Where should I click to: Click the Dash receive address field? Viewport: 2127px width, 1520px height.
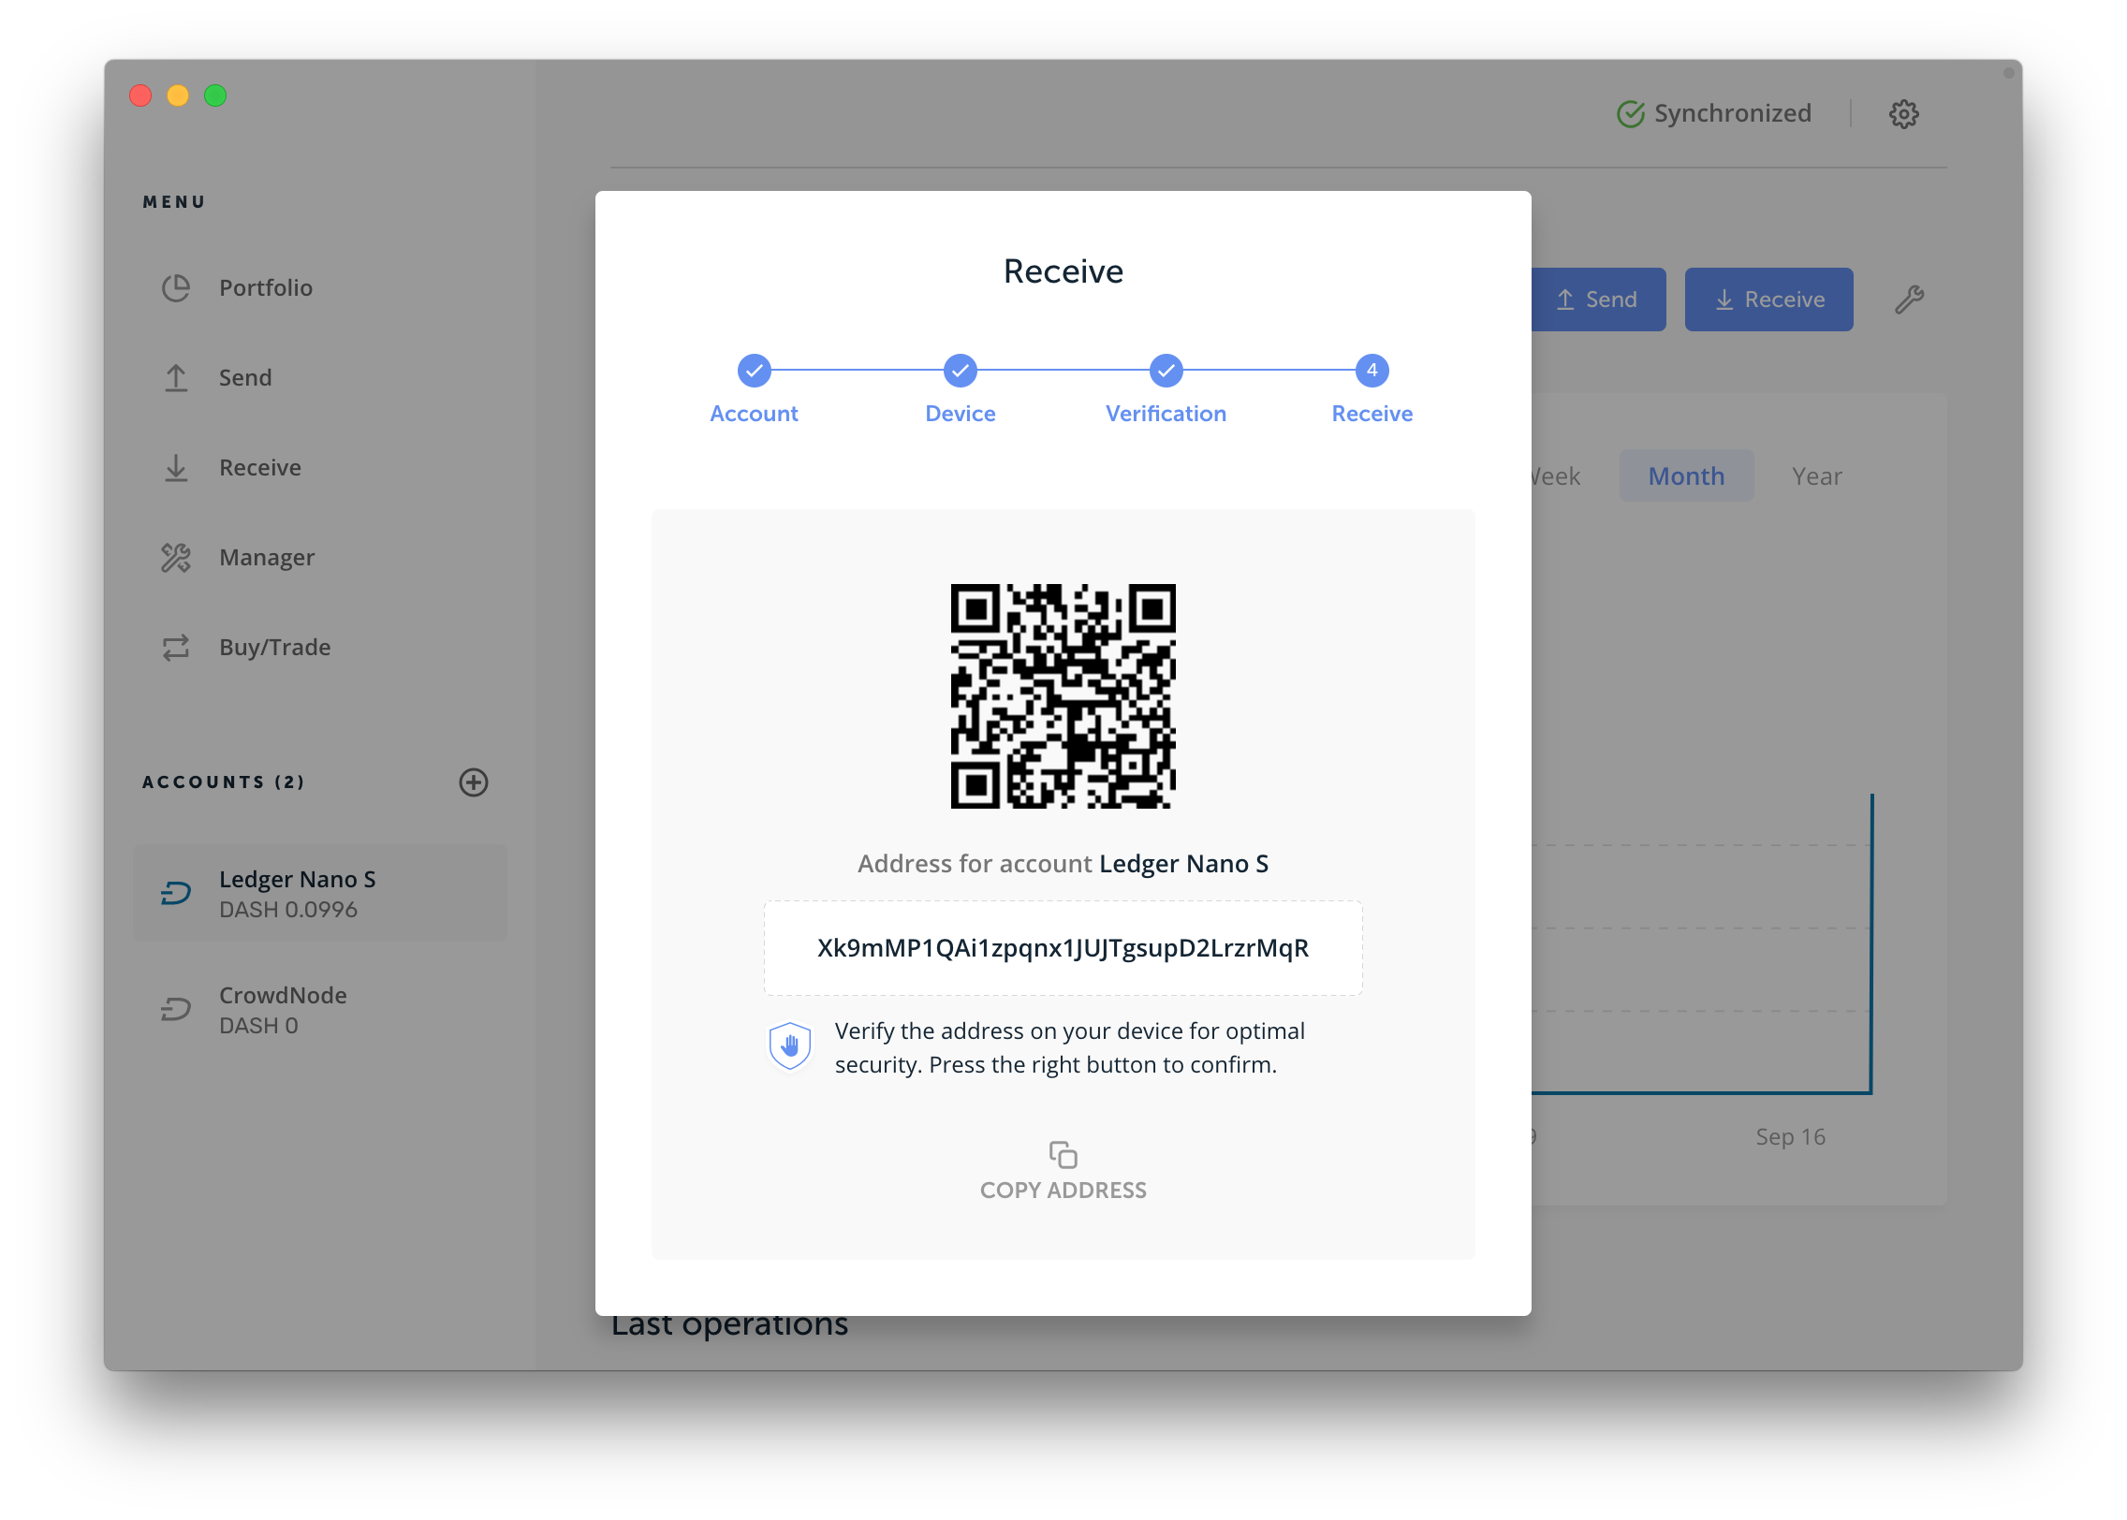click(x=1063, y=948)
